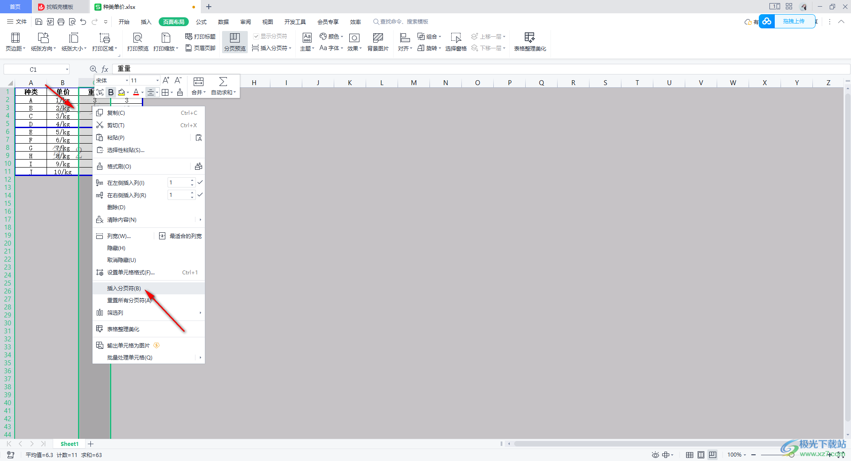851x461 pixels.
Task: Click 最适合的列宽 best fit button
Action: coord(180,236)
